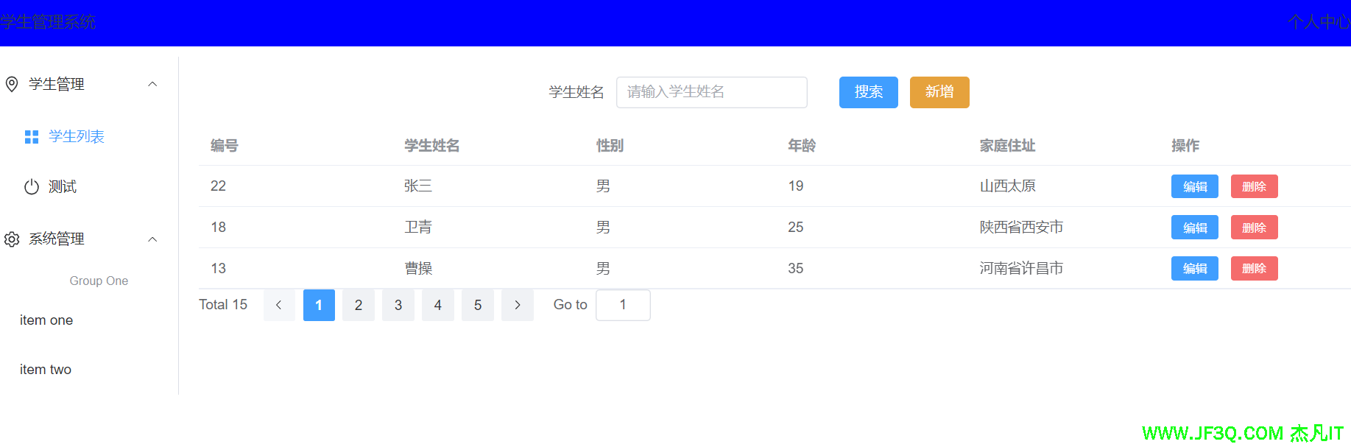The width and height of the screenshot is (1351, 447).
Task: Edit the student 张三 row
Action: tap(1194, 186)
